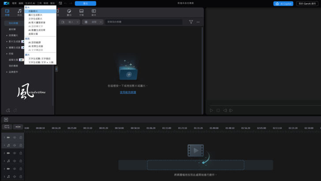Click the 搜尋我的媒體 search field
The width and height of the screenshot is (321, 181).
pos(143,22)
